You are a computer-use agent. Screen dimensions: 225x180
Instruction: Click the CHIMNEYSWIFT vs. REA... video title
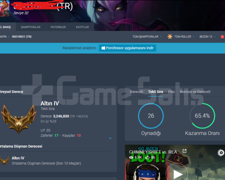point(154,152)
